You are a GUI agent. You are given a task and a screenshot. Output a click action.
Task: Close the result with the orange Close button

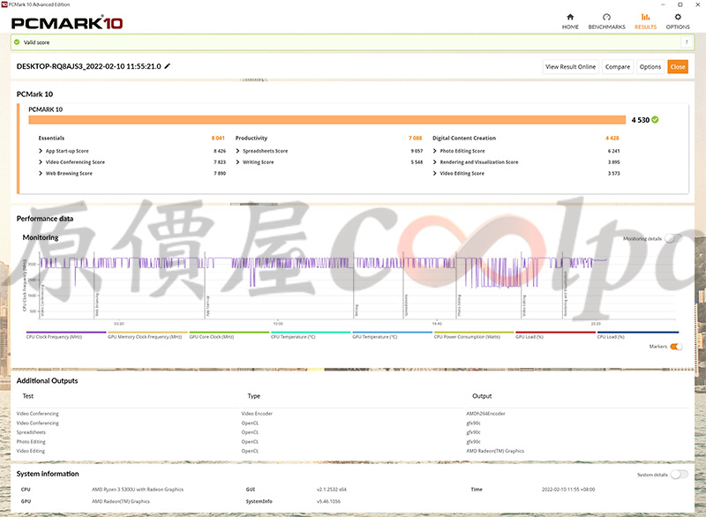point(678,66)
